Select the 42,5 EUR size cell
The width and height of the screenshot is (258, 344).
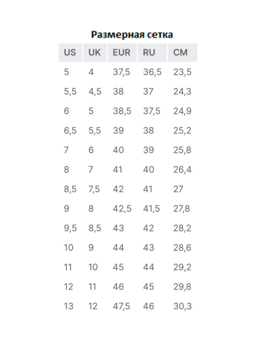click(122, 209)
